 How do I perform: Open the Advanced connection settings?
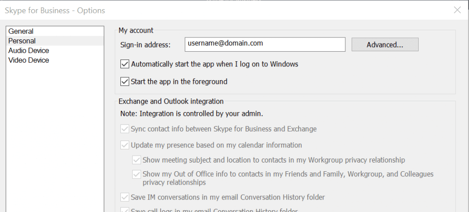[x=385, y=44]
